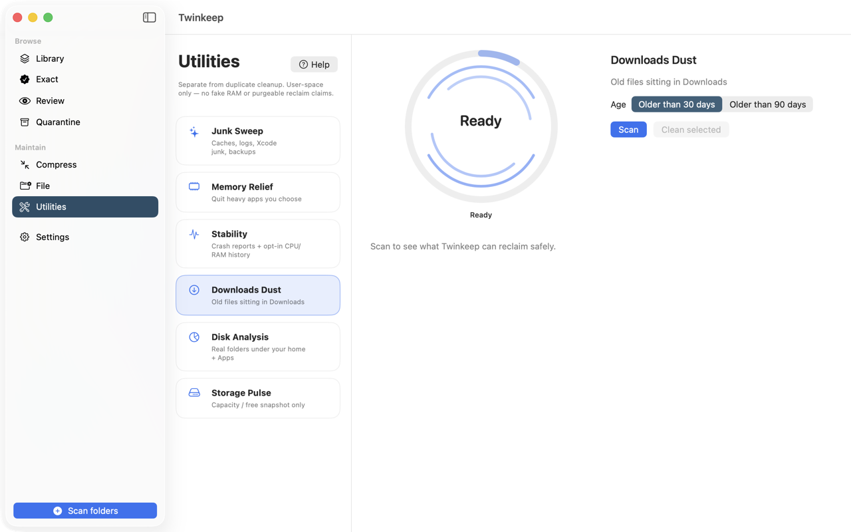Click the Disk Analysis pie icon
The width and height of the screenshot is (851, 532).
tap(194, 337)
